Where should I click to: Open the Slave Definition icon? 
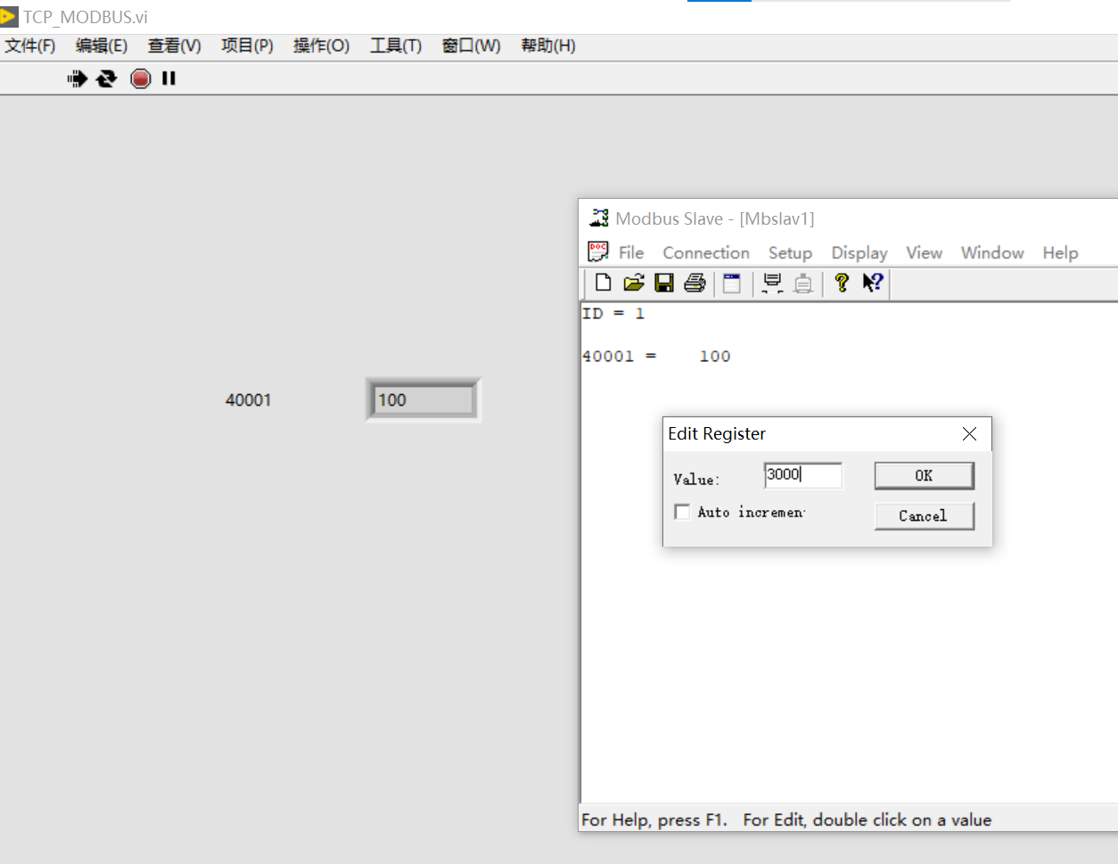(x=732, y=283)
